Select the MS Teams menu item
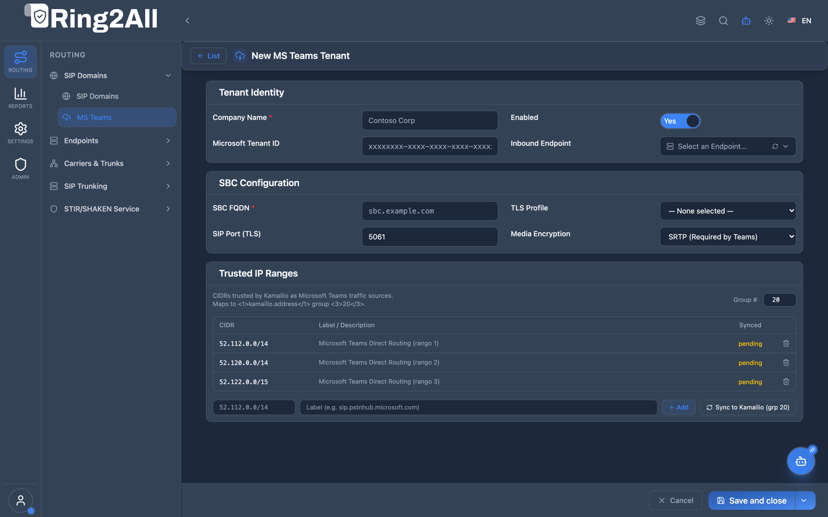 coord(117,118)
